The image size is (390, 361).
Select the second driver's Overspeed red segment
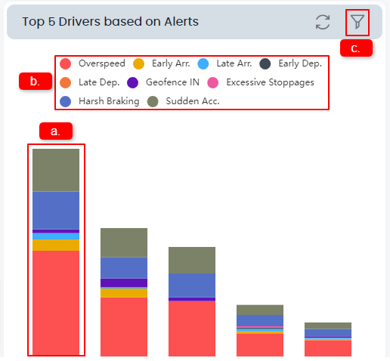pos(124,327)
